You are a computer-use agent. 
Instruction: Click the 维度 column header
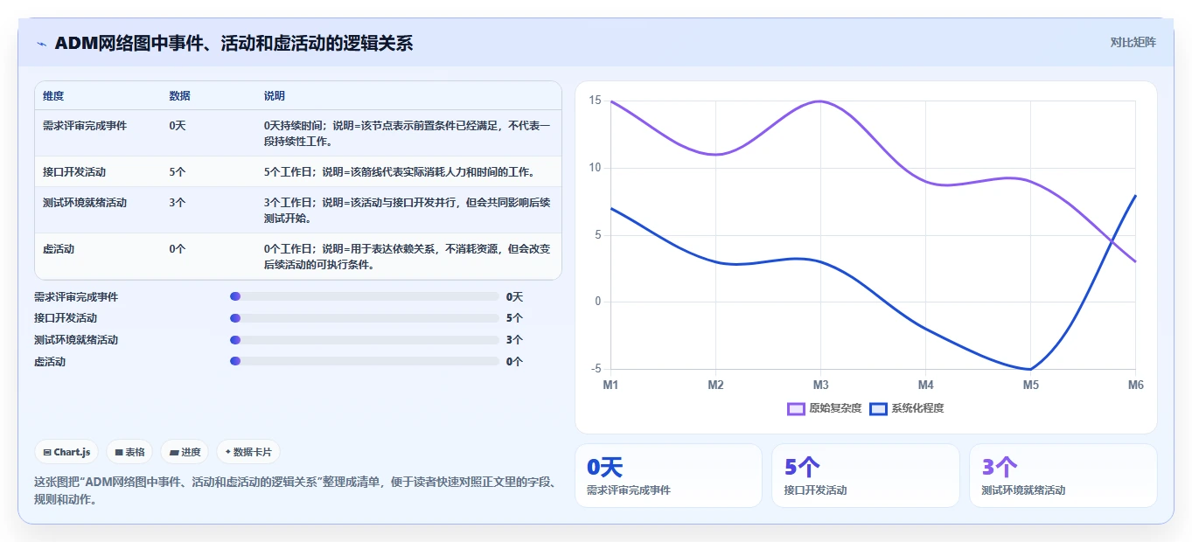click(53, 96)
